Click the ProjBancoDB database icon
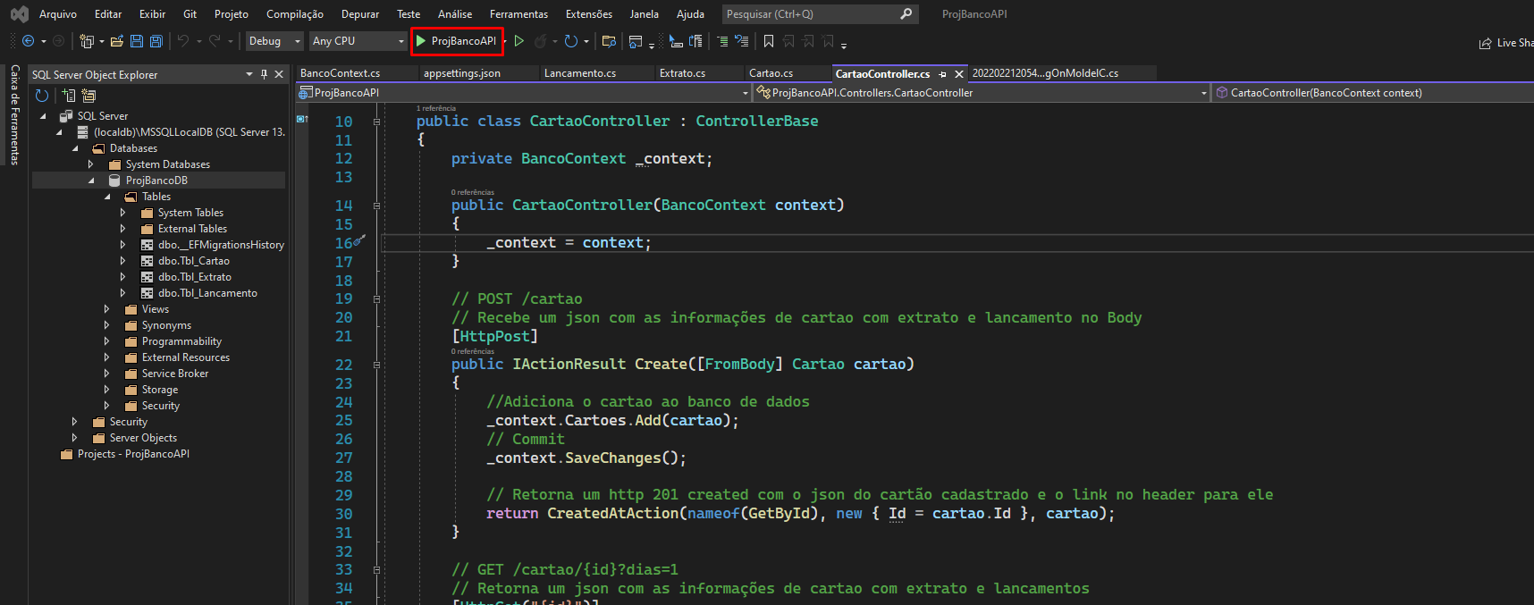Viewport: 1534px width, 605px height. (x=114, y=181)
